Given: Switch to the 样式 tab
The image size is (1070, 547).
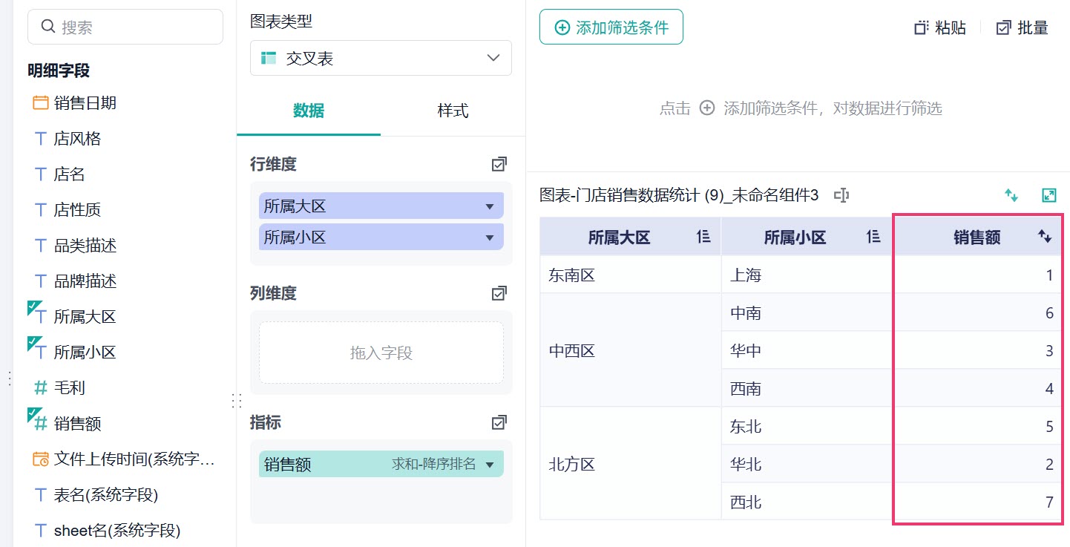Looking at the screenshot, I should [x=453, y=111].
